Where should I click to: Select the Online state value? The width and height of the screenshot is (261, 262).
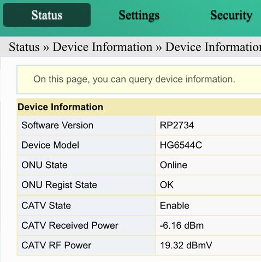click(174, 165)
